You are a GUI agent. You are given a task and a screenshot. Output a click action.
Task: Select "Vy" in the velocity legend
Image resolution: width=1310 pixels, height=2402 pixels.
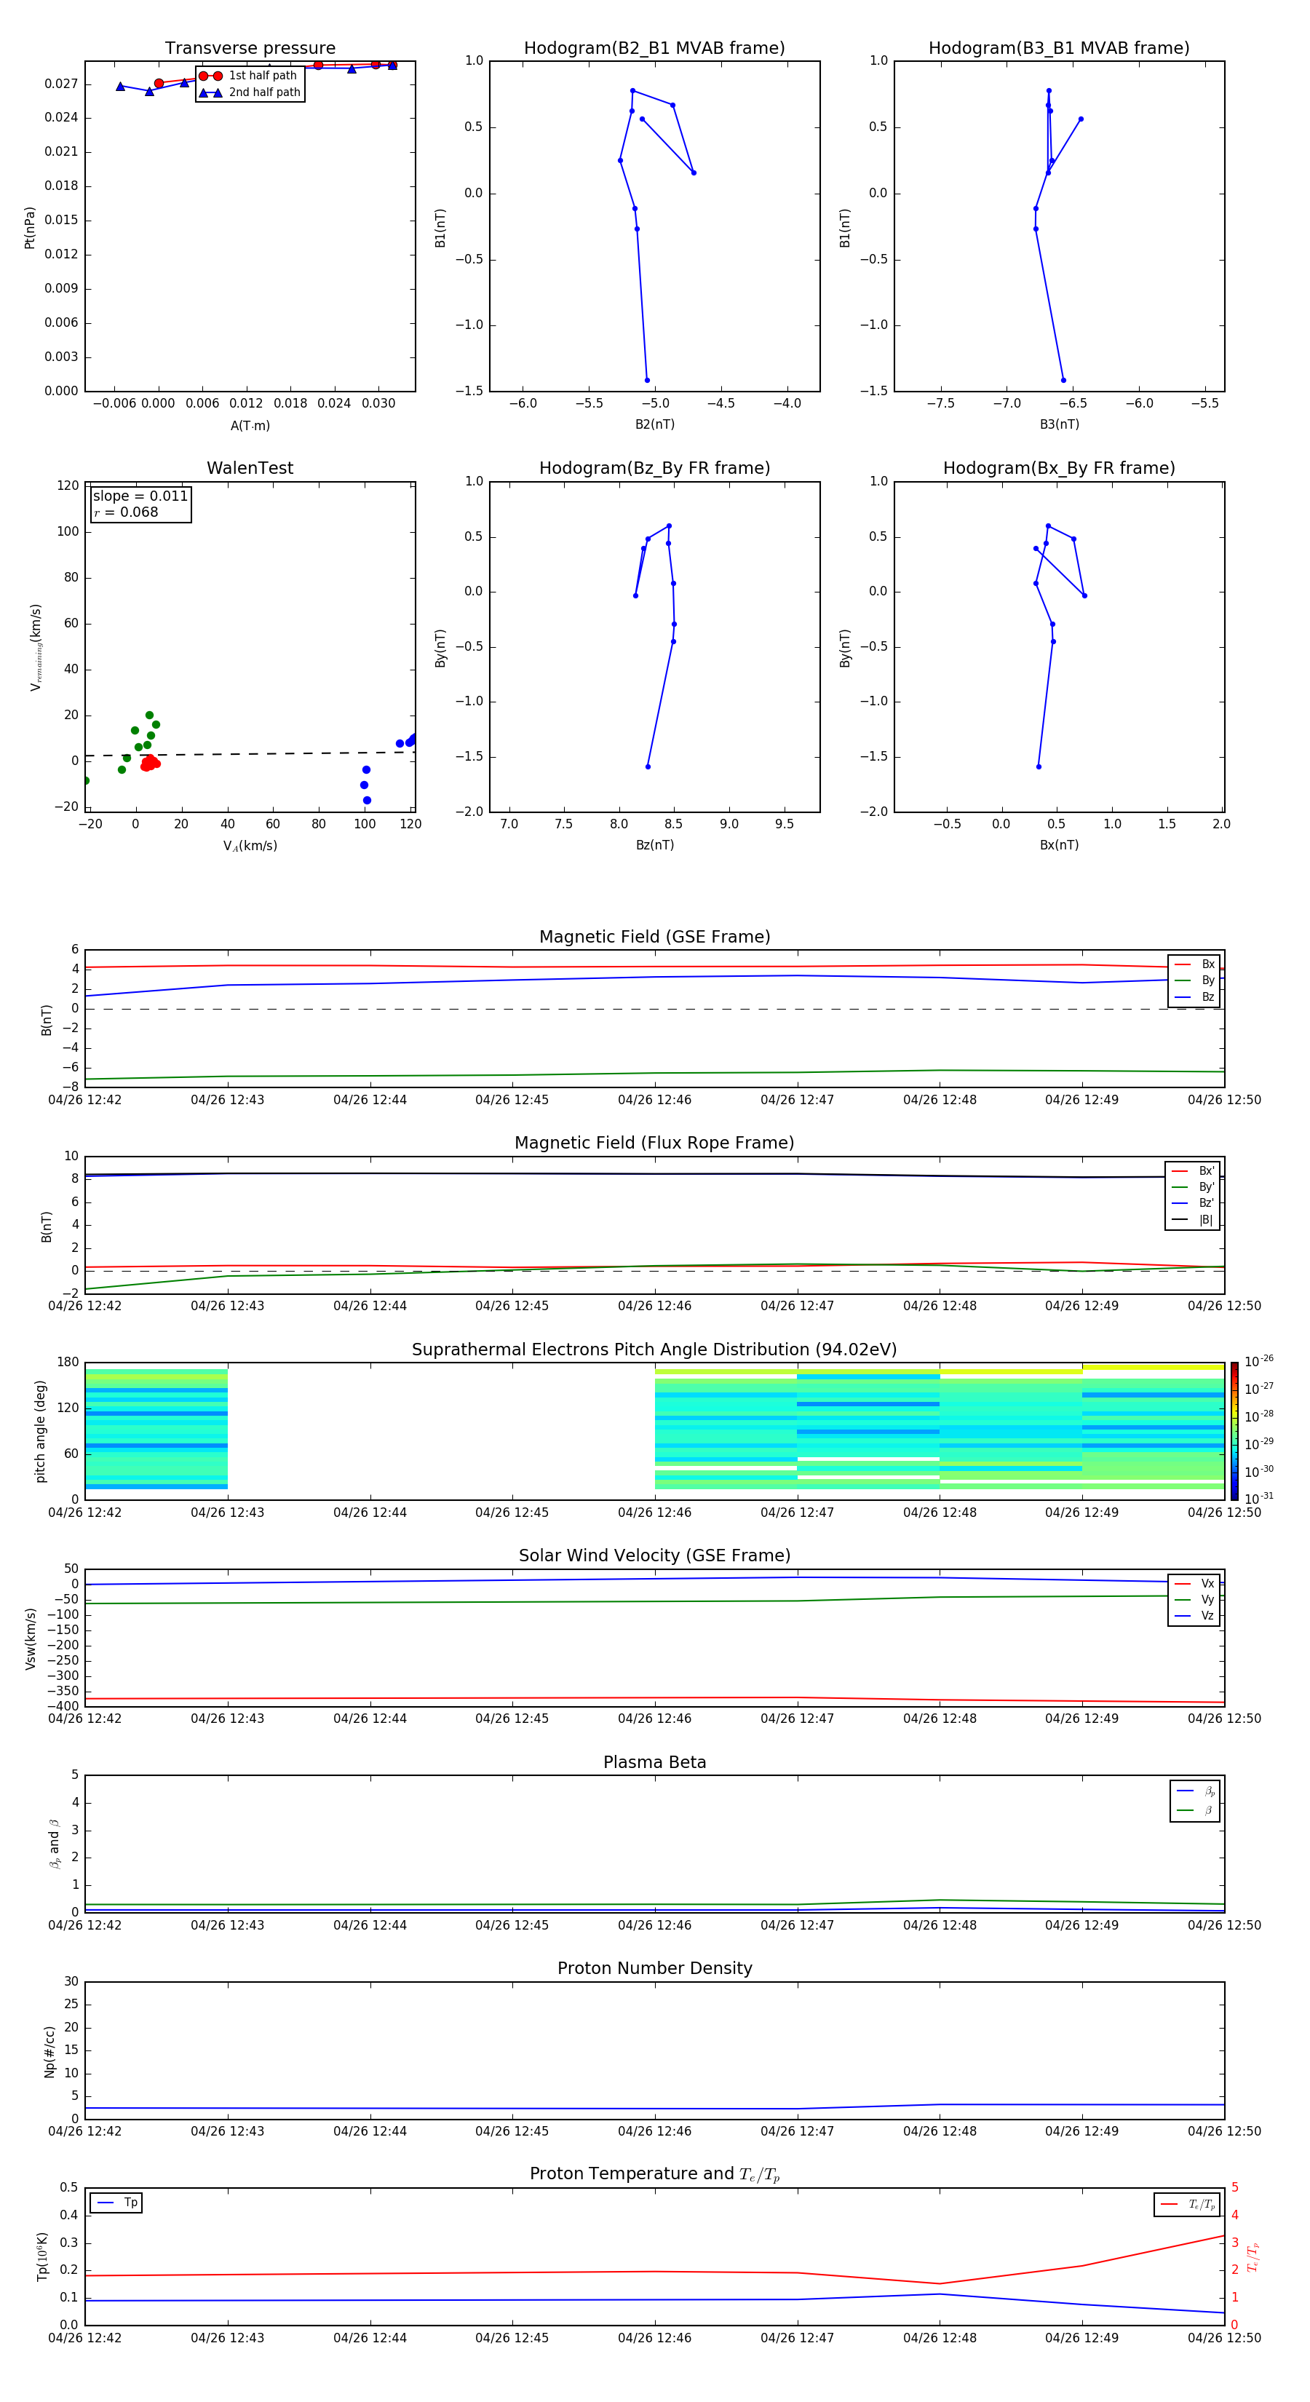pyautogui.click(x=1194, y=1599)
